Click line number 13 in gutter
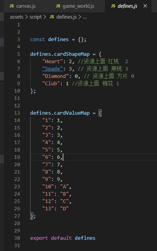 click(17, 113)
